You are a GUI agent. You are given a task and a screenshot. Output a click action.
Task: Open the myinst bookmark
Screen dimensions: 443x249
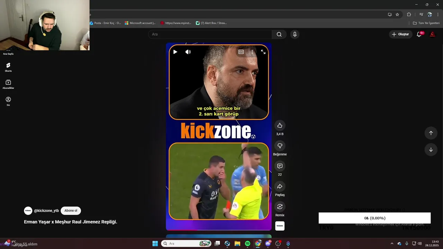coord(176,23)
